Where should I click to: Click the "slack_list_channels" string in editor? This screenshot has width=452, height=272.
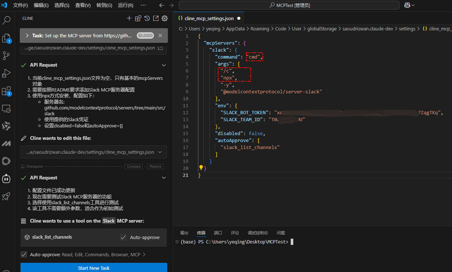coord(250,147)
